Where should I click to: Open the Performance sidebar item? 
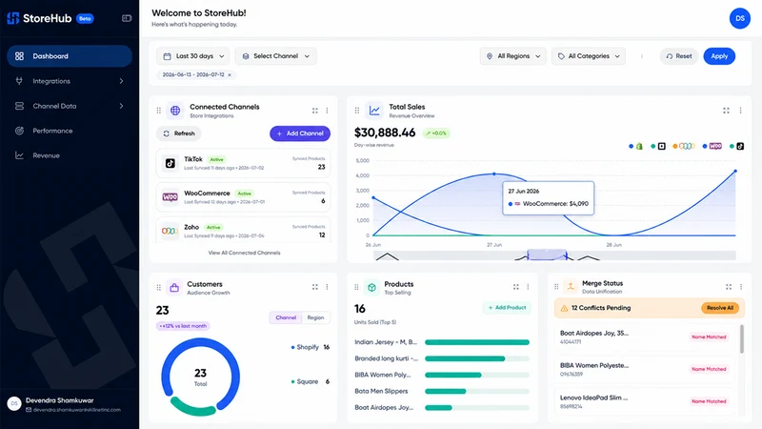click(69, 131)
